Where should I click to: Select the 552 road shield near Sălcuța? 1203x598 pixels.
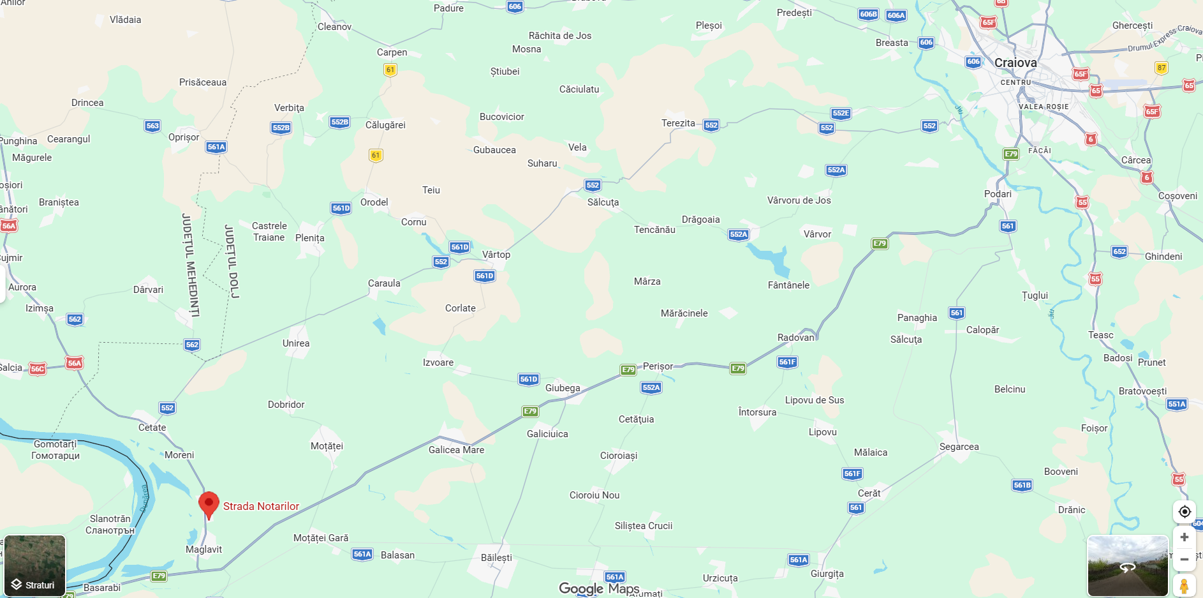click(x=593, y=185)
